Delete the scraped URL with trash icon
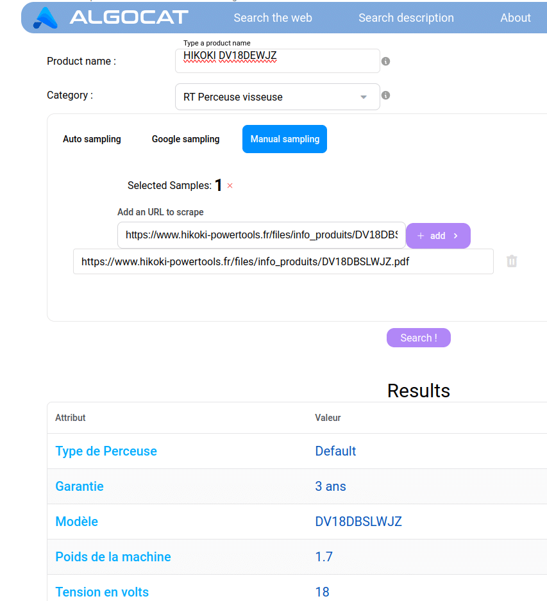This screenshot has width=547, height=601. 512,261
